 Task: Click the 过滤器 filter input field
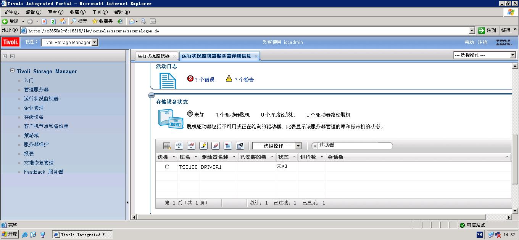pyautogui.click(x=355, y=146)
